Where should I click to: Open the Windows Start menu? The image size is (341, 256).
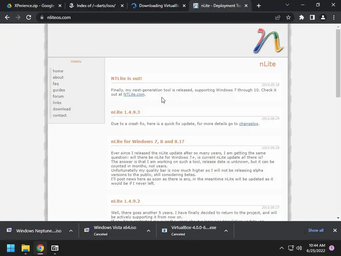tap(11, 248)
